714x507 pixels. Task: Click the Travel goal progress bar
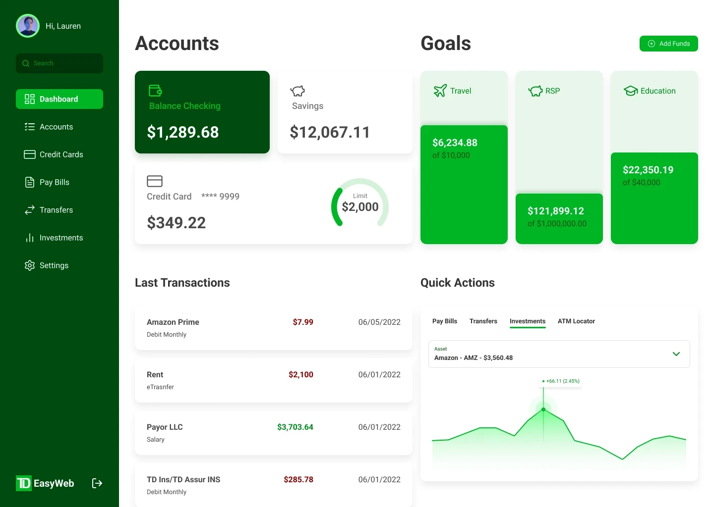(x=464, y=185)
